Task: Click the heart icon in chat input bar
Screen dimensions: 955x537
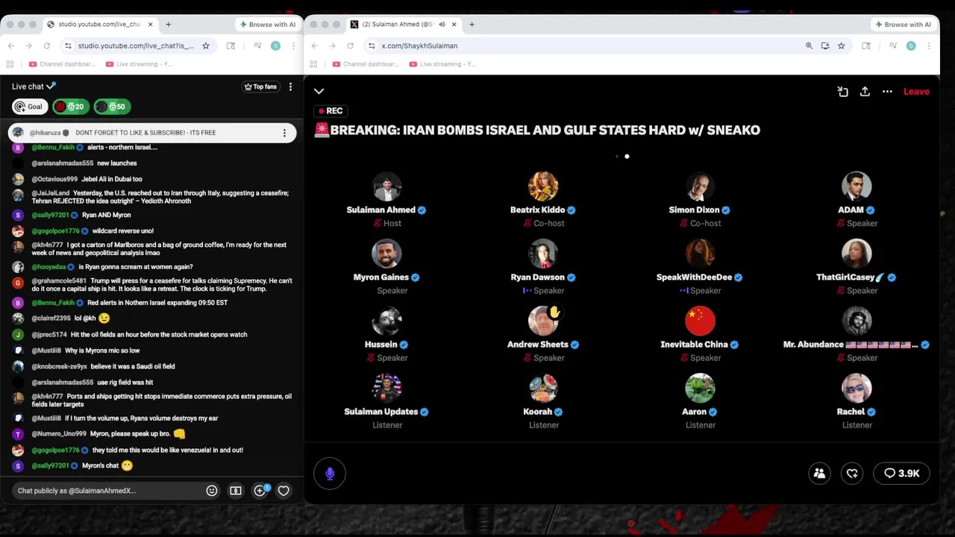Action: pyautogui.click(x=284, y=491)
